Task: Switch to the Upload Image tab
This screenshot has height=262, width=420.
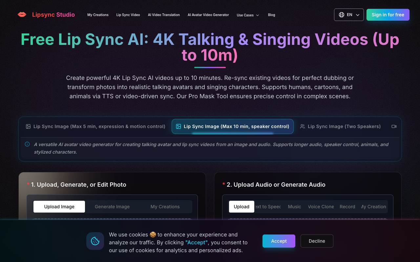Action: (59, 207)
